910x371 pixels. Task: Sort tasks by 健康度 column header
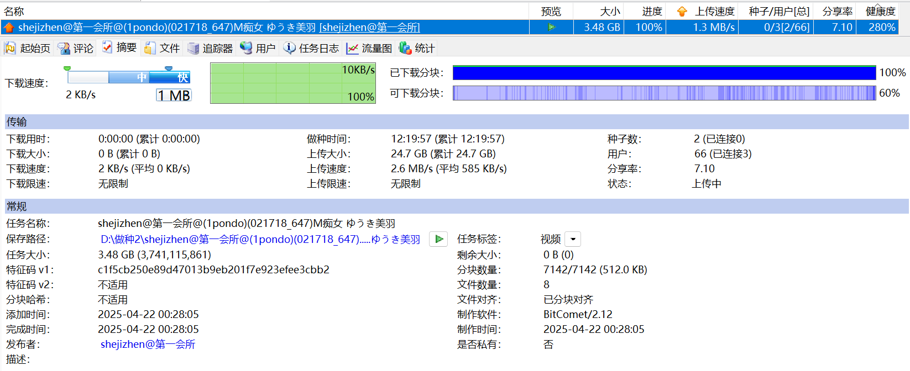880,11
